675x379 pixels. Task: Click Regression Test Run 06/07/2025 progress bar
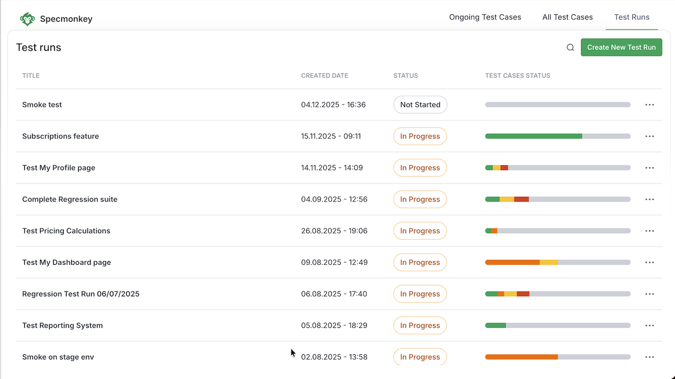558,294
